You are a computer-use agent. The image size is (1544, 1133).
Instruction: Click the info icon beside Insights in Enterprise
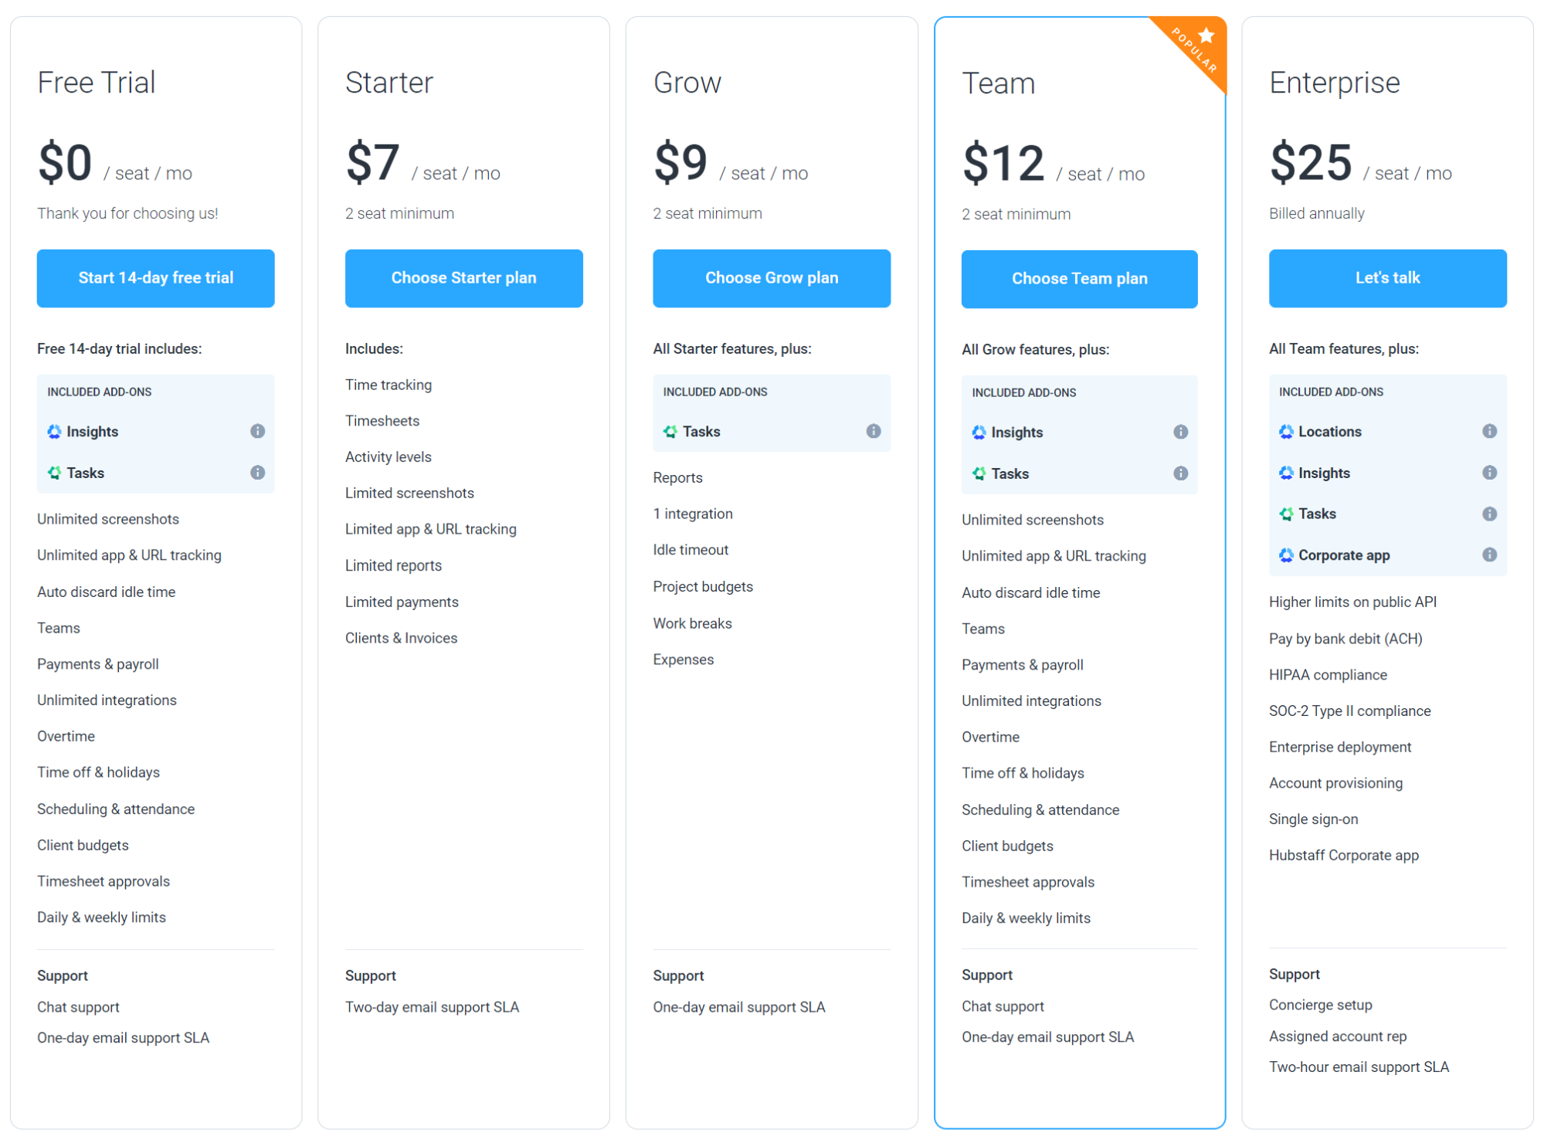click(x=1489, y=473)
